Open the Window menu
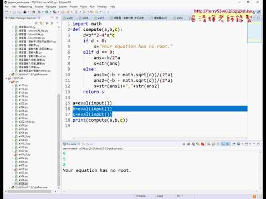 point(102,7)
